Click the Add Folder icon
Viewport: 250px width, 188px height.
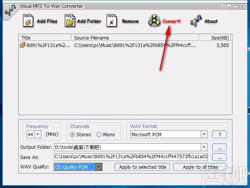(70, 21)
